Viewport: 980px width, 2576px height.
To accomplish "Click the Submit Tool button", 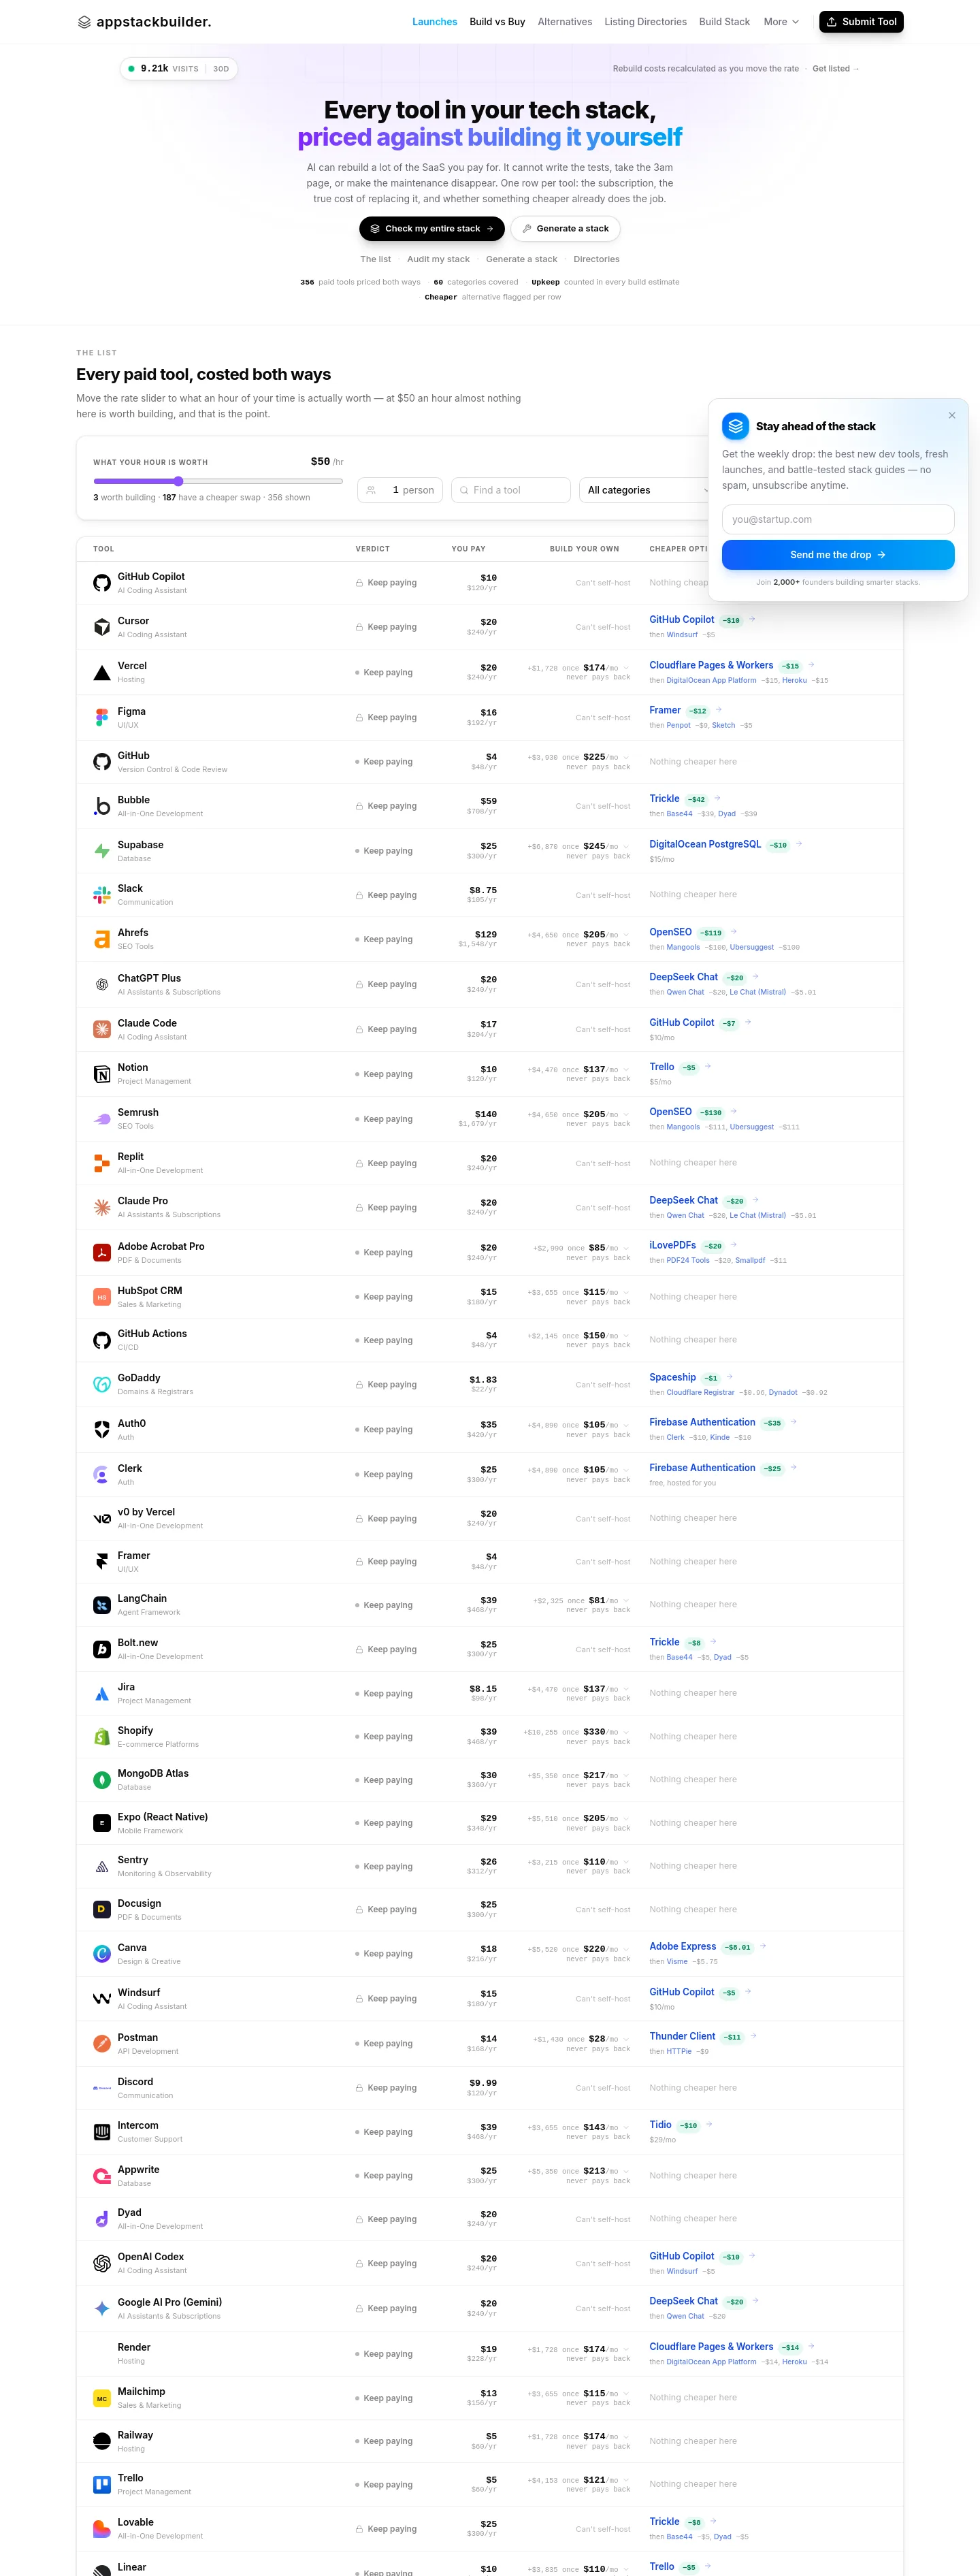I will (861, 22).
